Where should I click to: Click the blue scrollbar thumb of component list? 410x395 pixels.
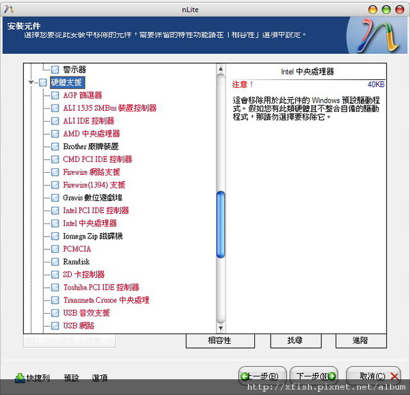point(221,225)
